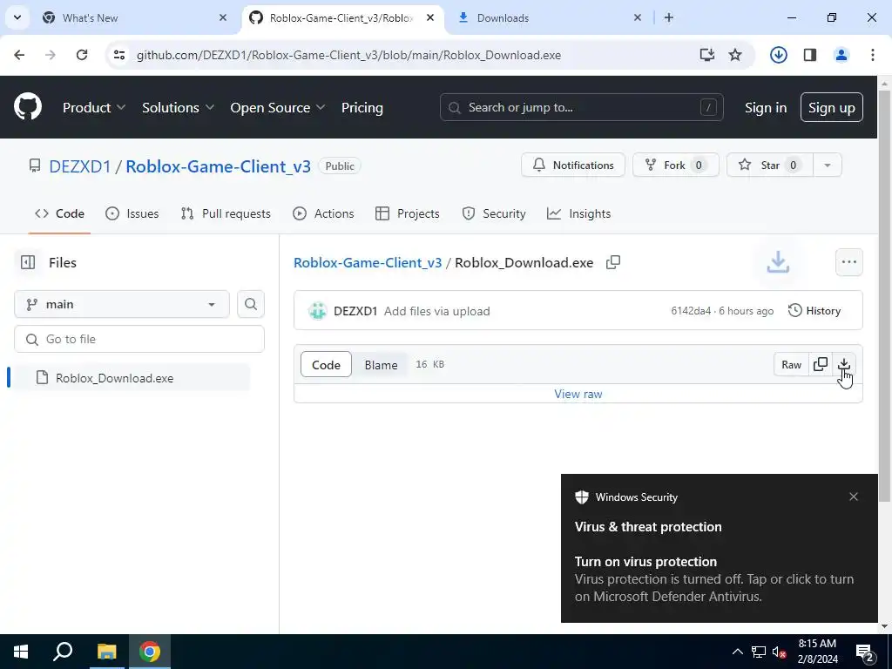Click the Notifications button
This screenshot has width=892, height=669.
pyautogui.click(x=573, y=165)
